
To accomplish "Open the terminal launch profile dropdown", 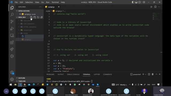I will pyautogui.click(x=146, y=74).
